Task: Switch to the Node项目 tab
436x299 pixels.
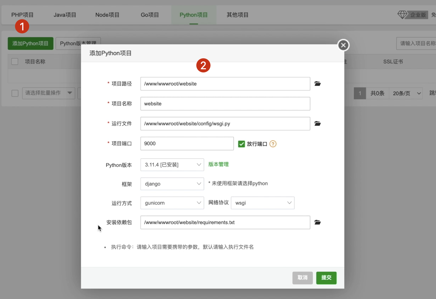Action: 108,15
